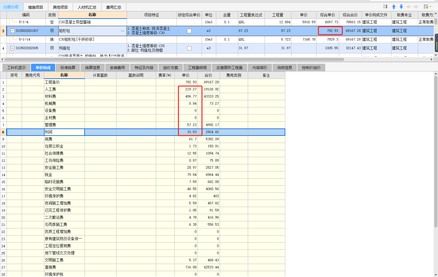This screenshot has height=277, width=438.
Task: Click the 43333.25 total price cell
Action: point(208,96)
